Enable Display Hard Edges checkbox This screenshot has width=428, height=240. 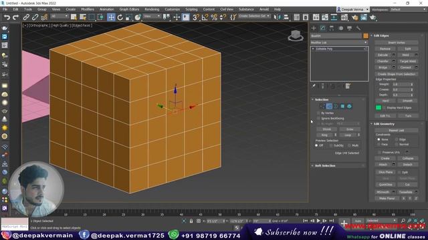point(385,108)
